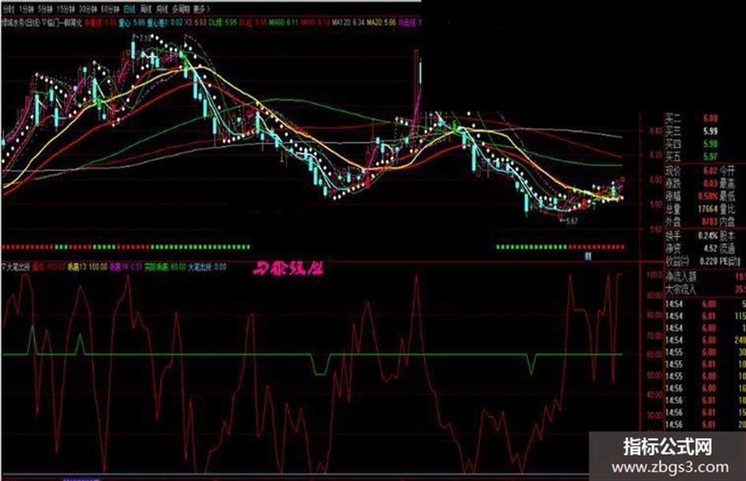Screen dimensions: 746x481
Task: Click the 100.0 axis label in sub-chart
Action: tap(654, 276)
